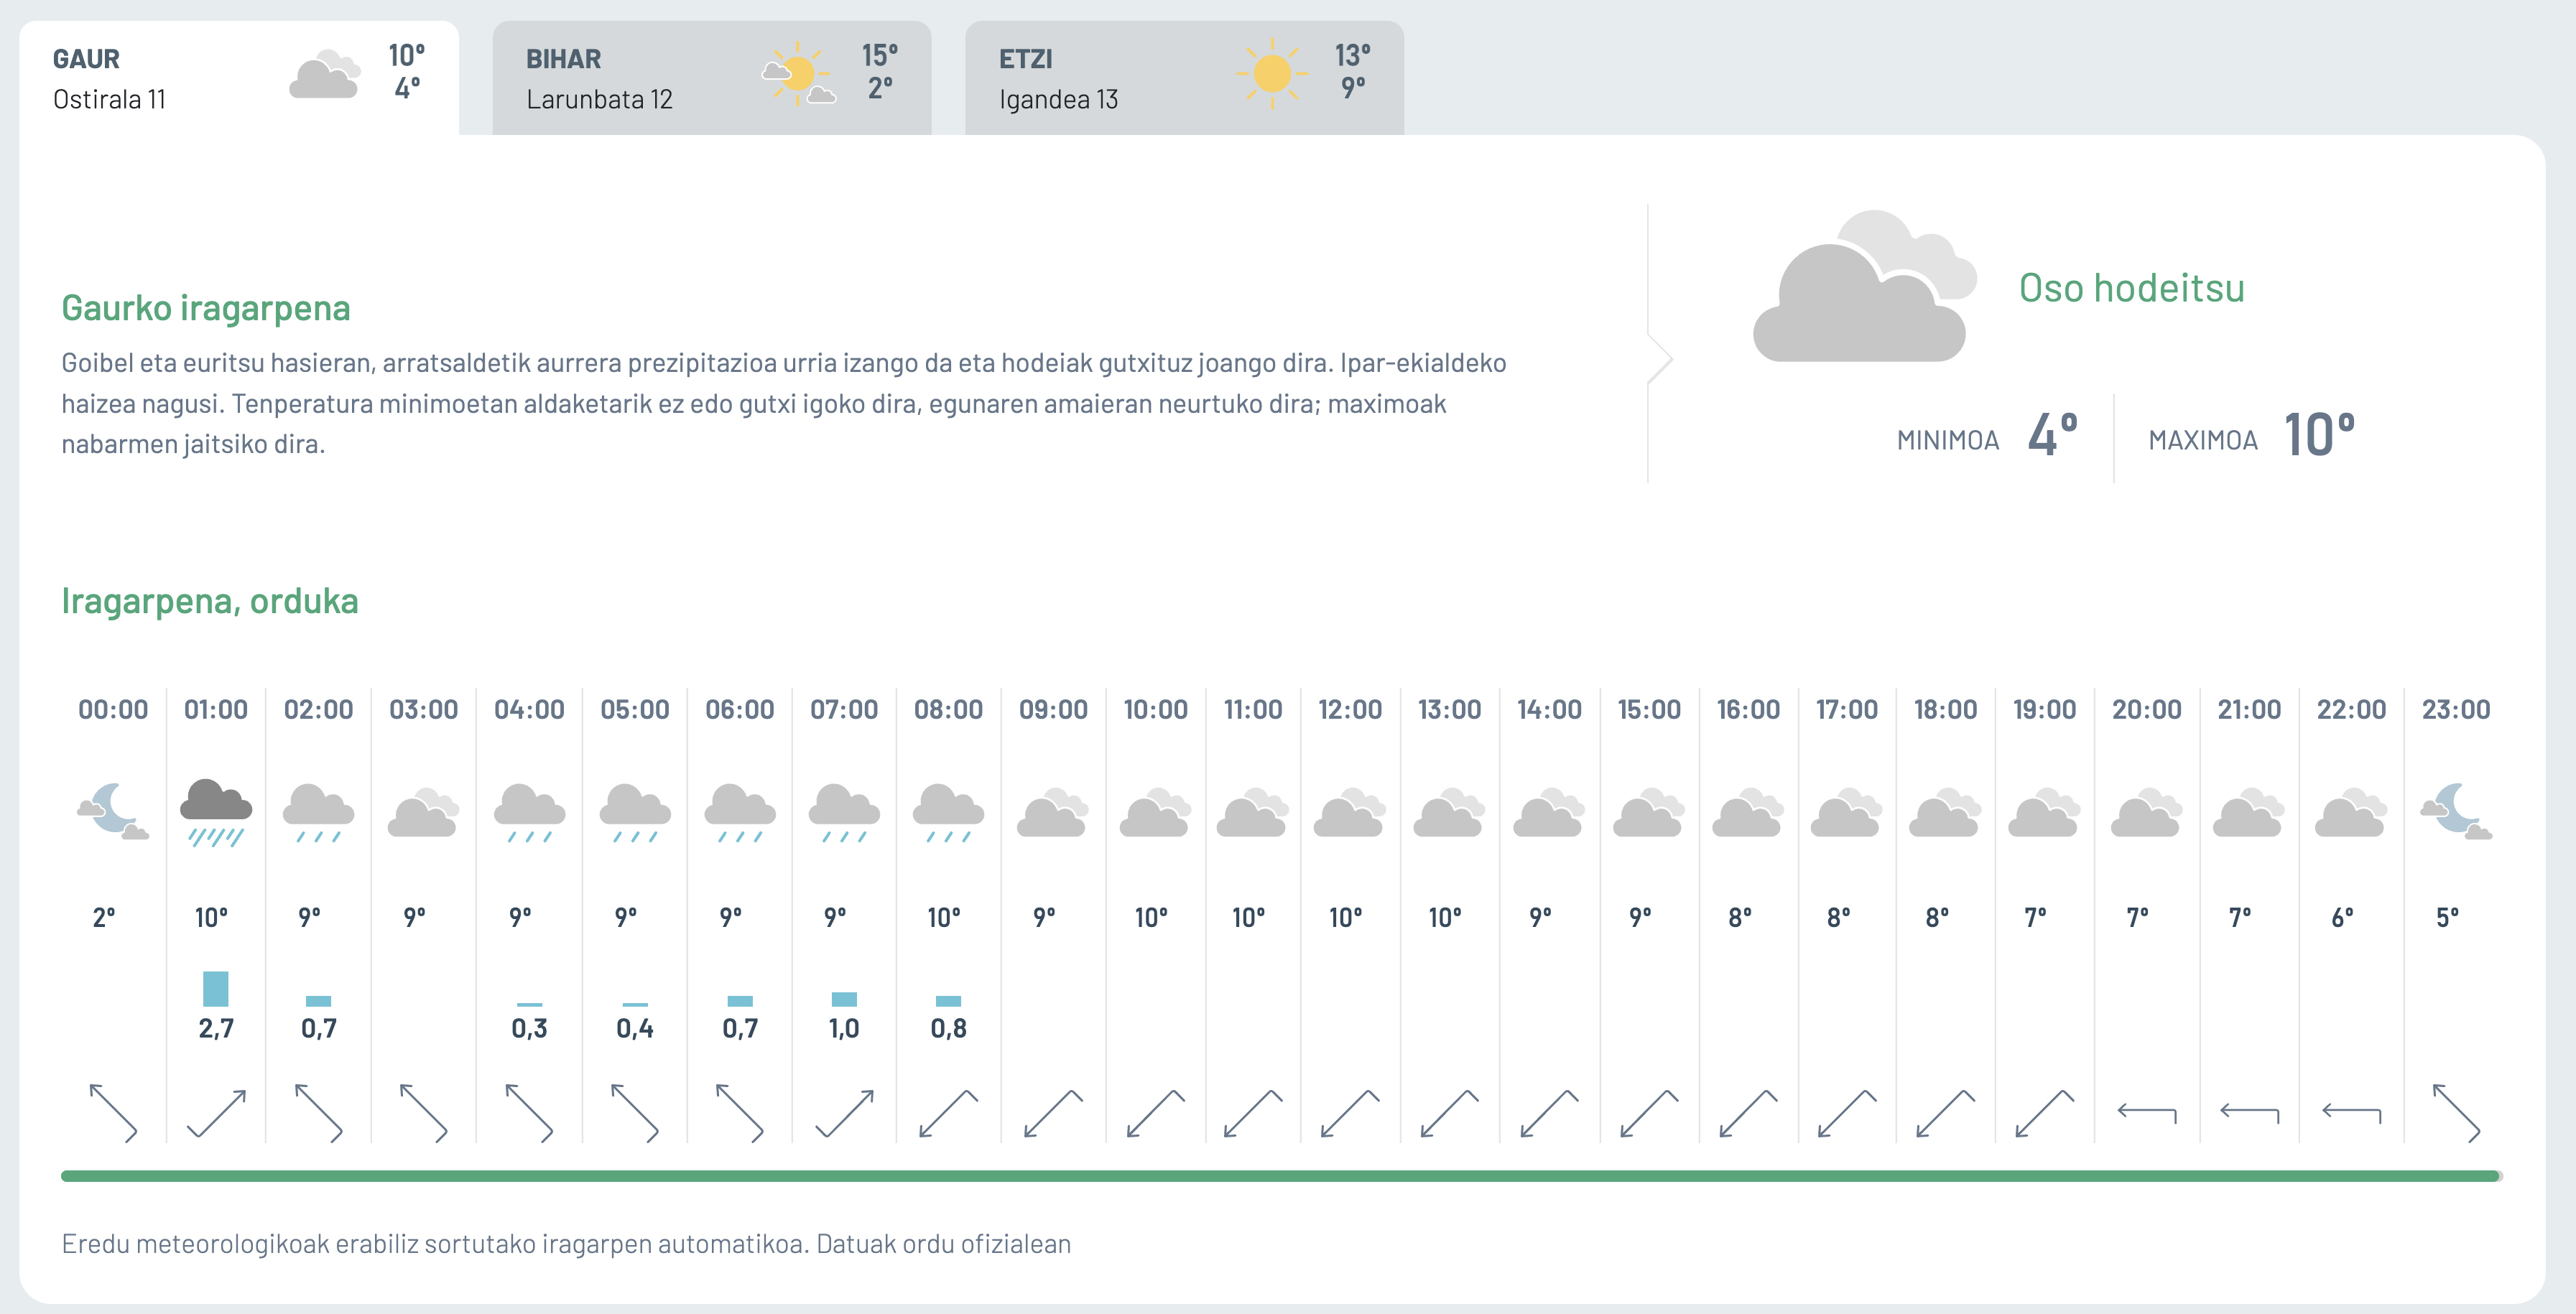Click the 9° low in ETZI tab
The width and height of the screenshot is (2576, 1314).
(1353, 88)
